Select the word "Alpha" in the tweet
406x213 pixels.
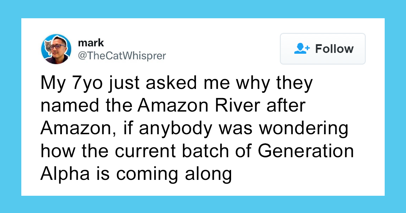coord(60,174)
